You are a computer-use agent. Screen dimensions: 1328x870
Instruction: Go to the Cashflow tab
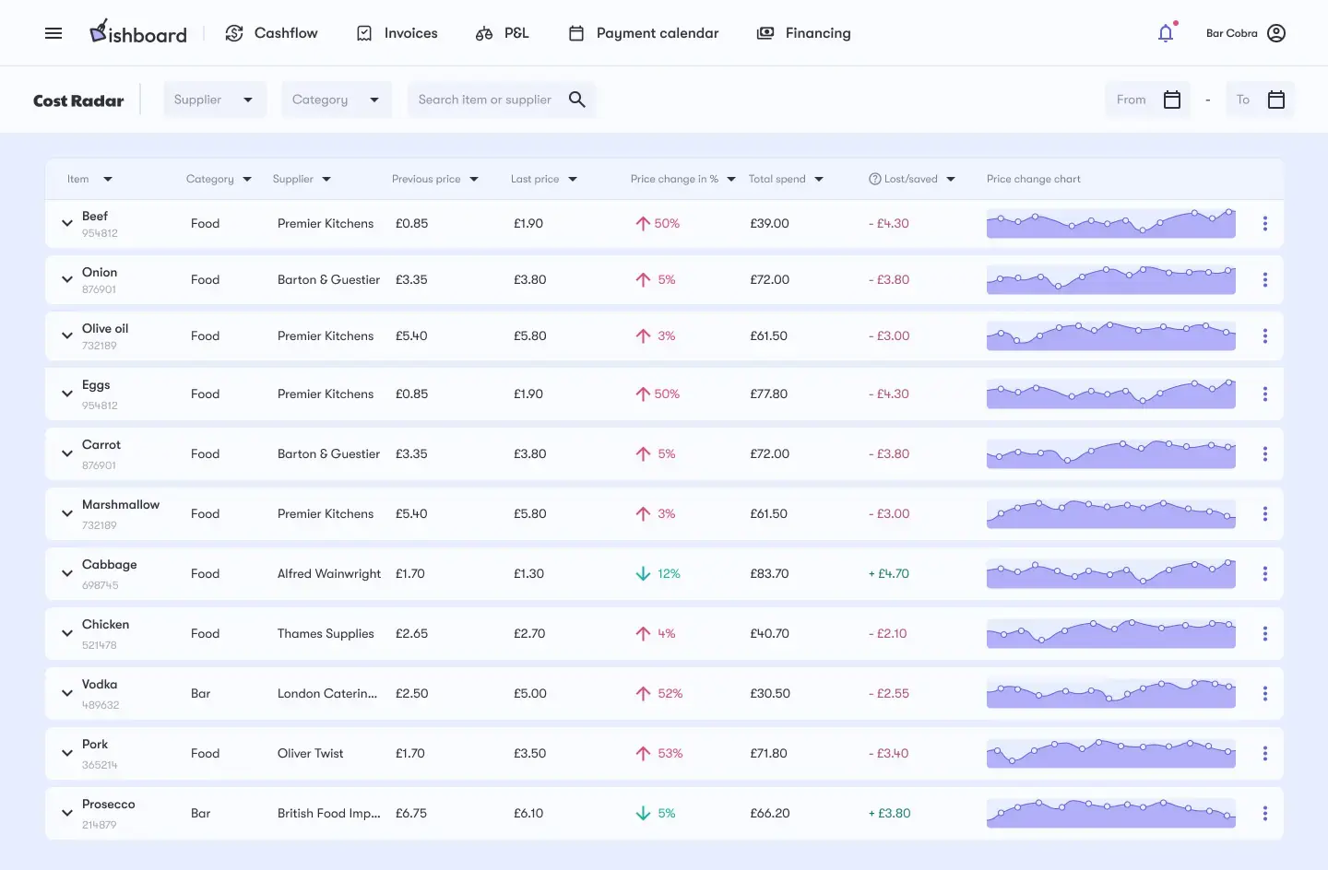click(x=271, y=33)
